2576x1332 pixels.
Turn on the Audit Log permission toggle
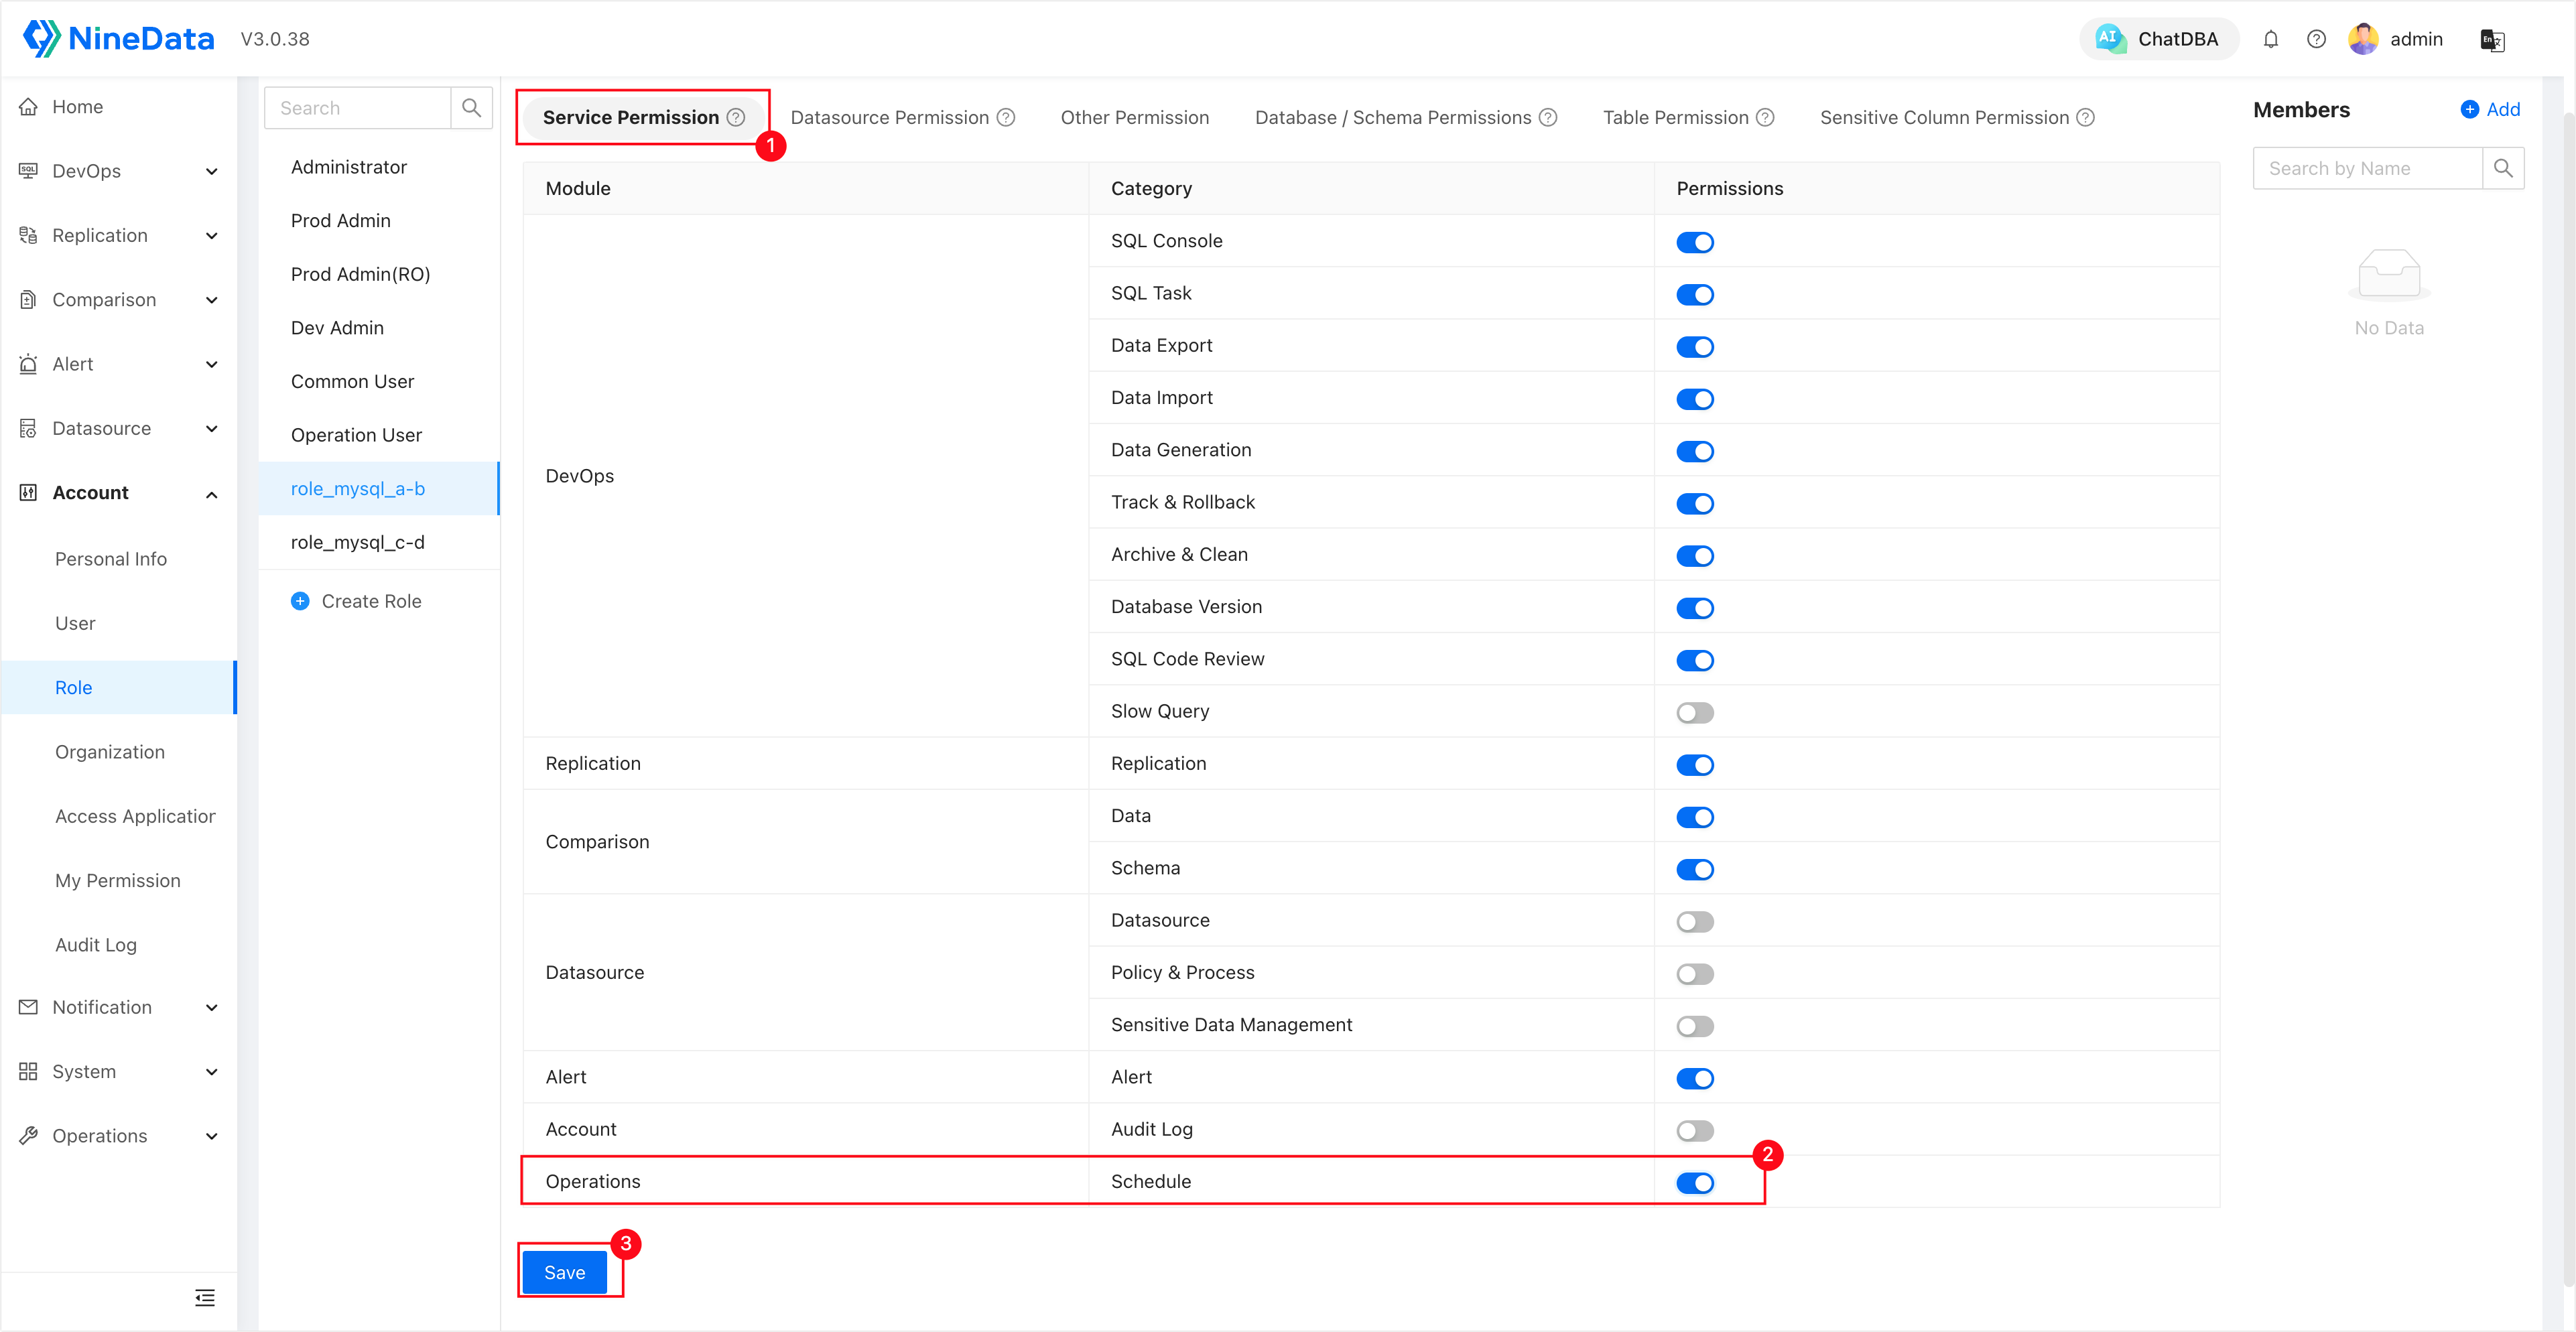click(x=1695, y=1131)
